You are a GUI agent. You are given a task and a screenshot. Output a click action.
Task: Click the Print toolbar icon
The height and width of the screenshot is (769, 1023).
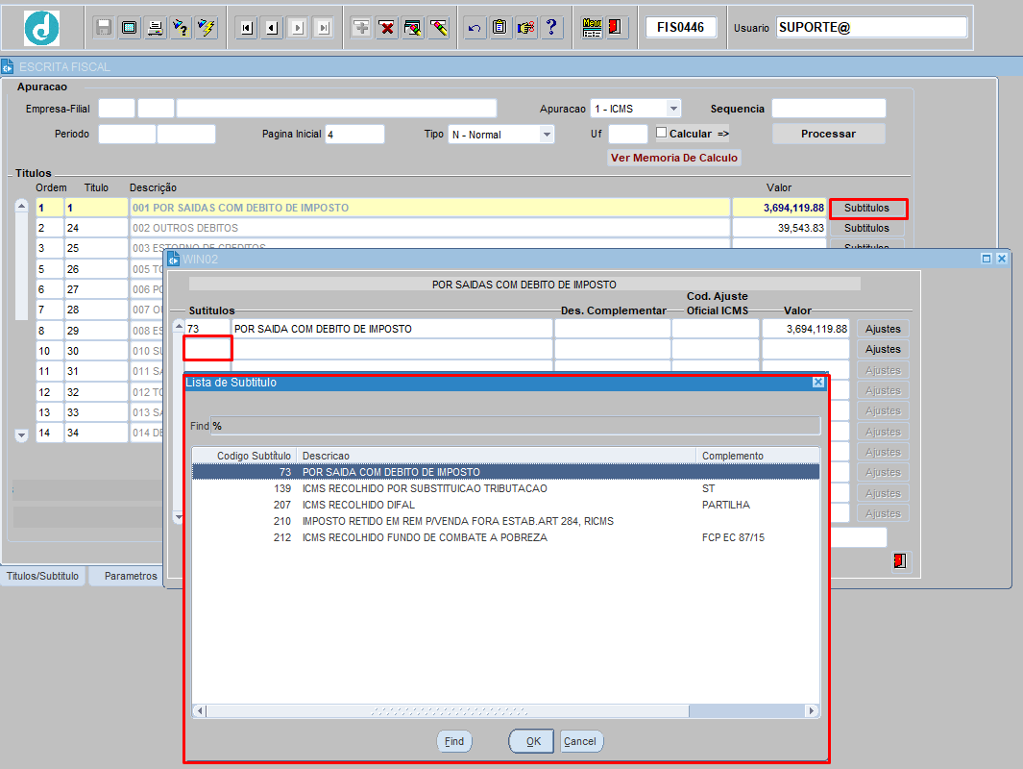coord(155,28)
